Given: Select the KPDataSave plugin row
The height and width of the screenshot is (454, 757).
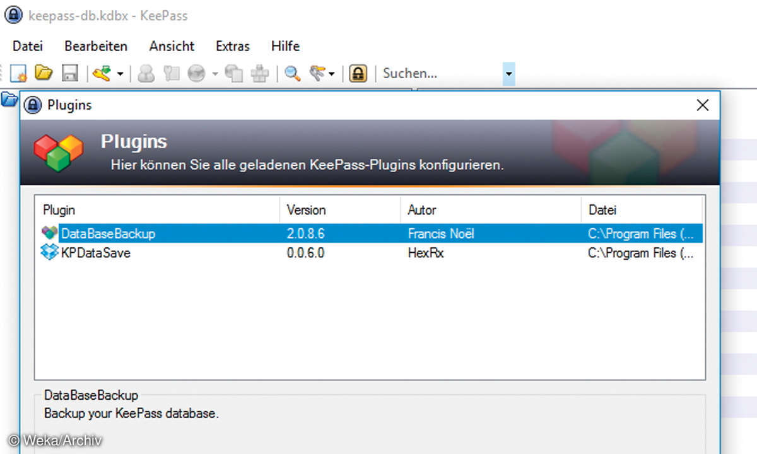Looking at the screenshot, I should pos(372,253).
